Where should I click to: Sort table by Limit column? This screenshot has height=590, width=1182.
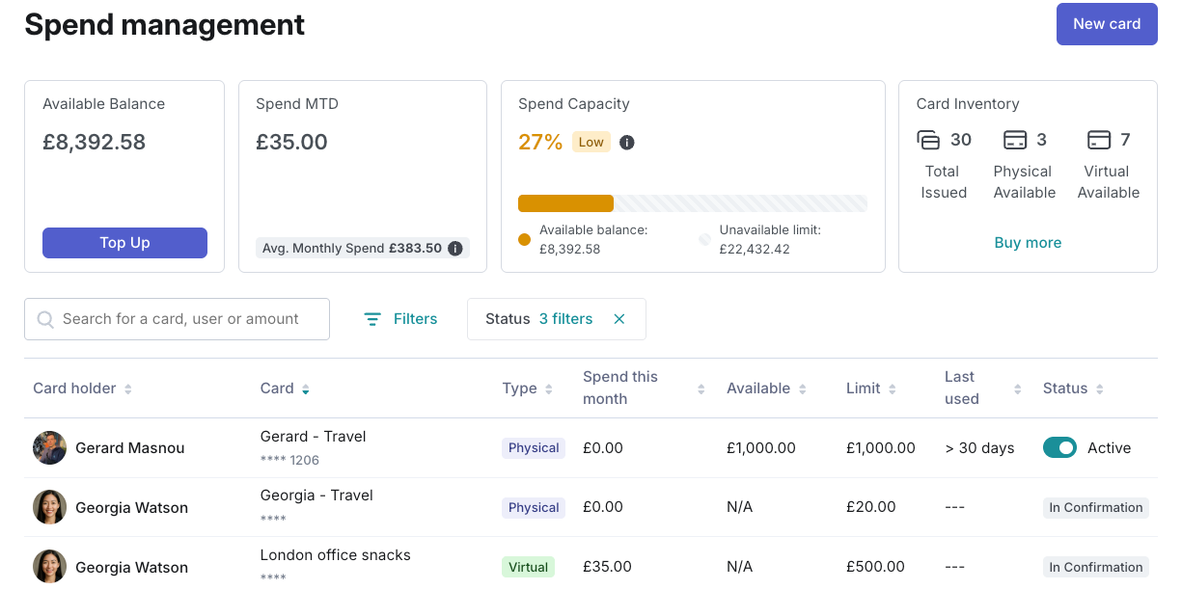pyautogui.click(x=893, y=389)
